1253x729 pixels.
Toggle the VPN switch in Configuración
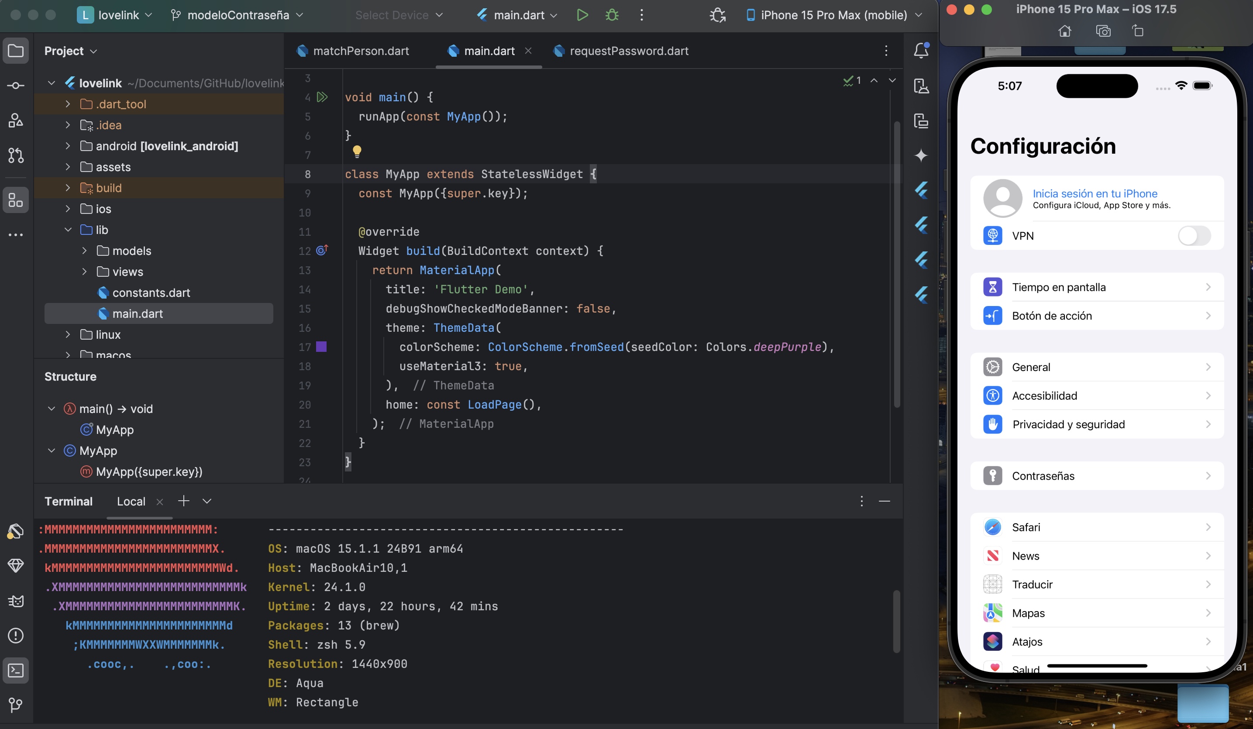pos(1194,236)
